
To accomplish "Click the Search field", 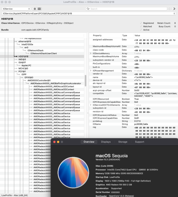I will pos(126,9).
